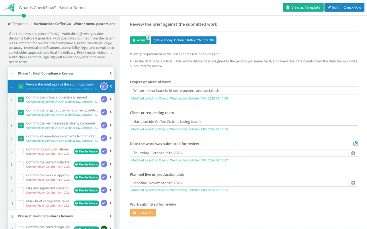Collapse the selected Review the brief row arrow
The height and width of the screenshot is (229, 367).
(111, 86)
